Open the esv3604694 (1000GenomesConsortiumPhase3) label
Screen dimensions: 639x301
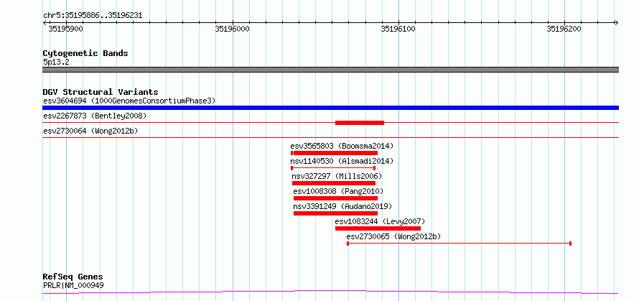pos(129,101)
